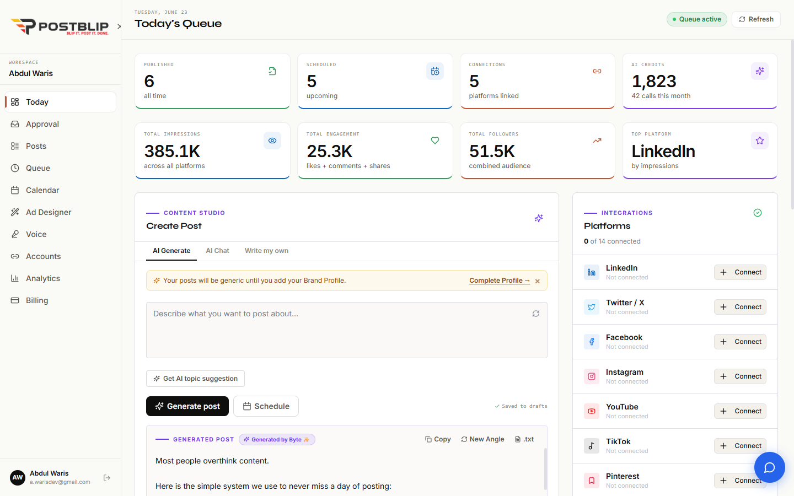
Task: Open the Today sidebar item
Action: tap(61, 102)
